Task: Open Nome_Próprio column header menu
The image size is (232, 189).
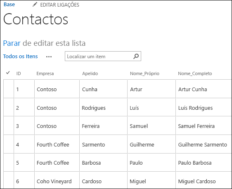Action: [x=144, y=73]
